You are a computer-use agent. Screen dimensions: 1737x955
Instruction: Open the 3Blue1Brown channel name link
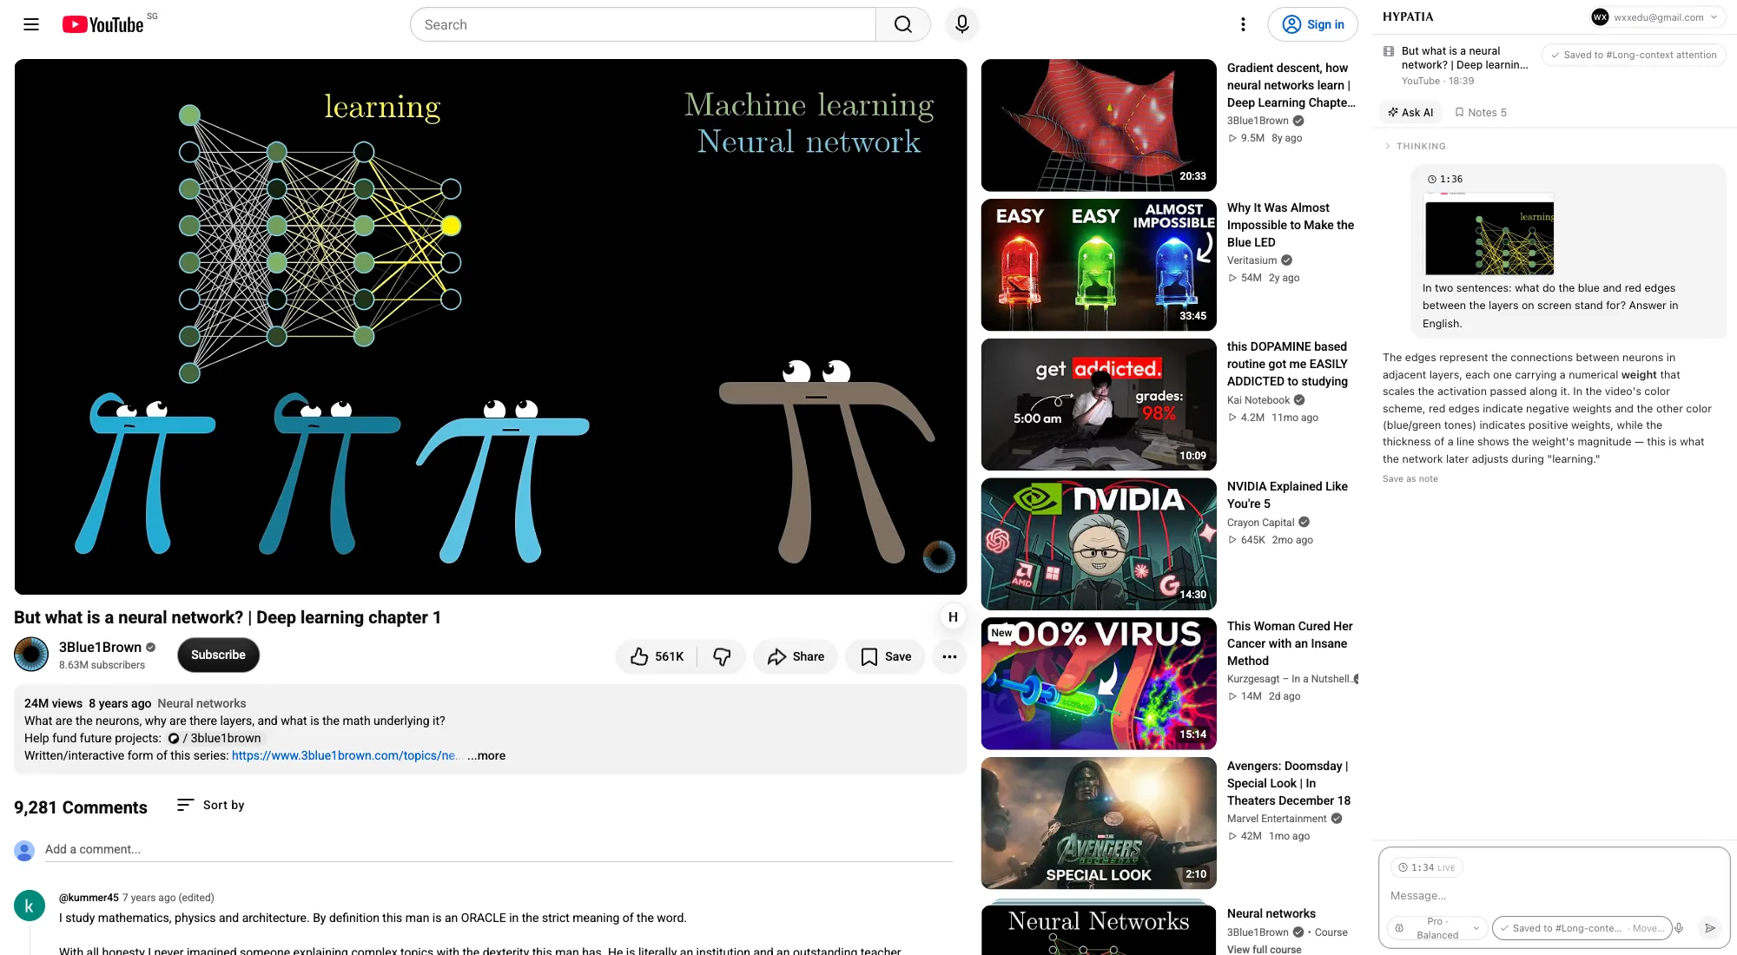tap(100, 647)
